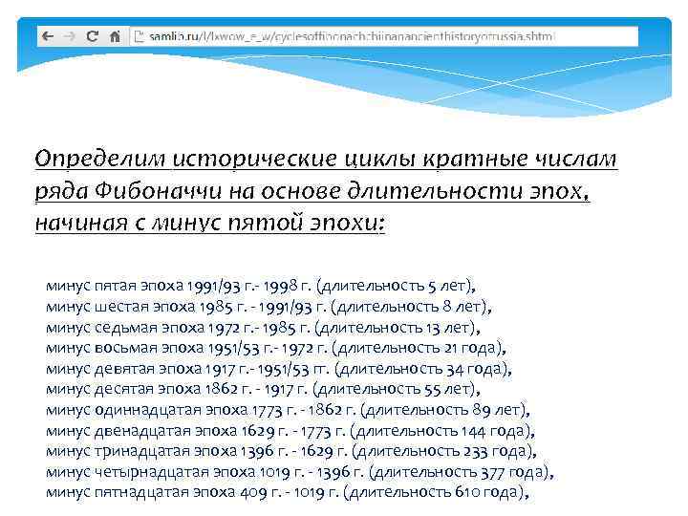Select heading line 'начиная с минус пятой эпохи:'

coord(209,223)
